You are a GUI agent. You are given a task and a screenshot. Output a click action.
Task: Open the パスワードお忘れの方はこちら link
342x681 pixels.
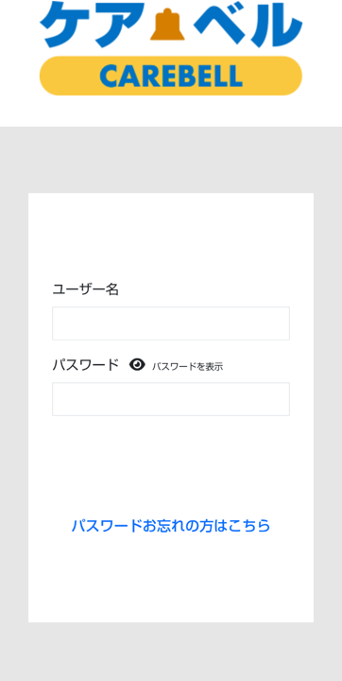(x=171, y=526)
